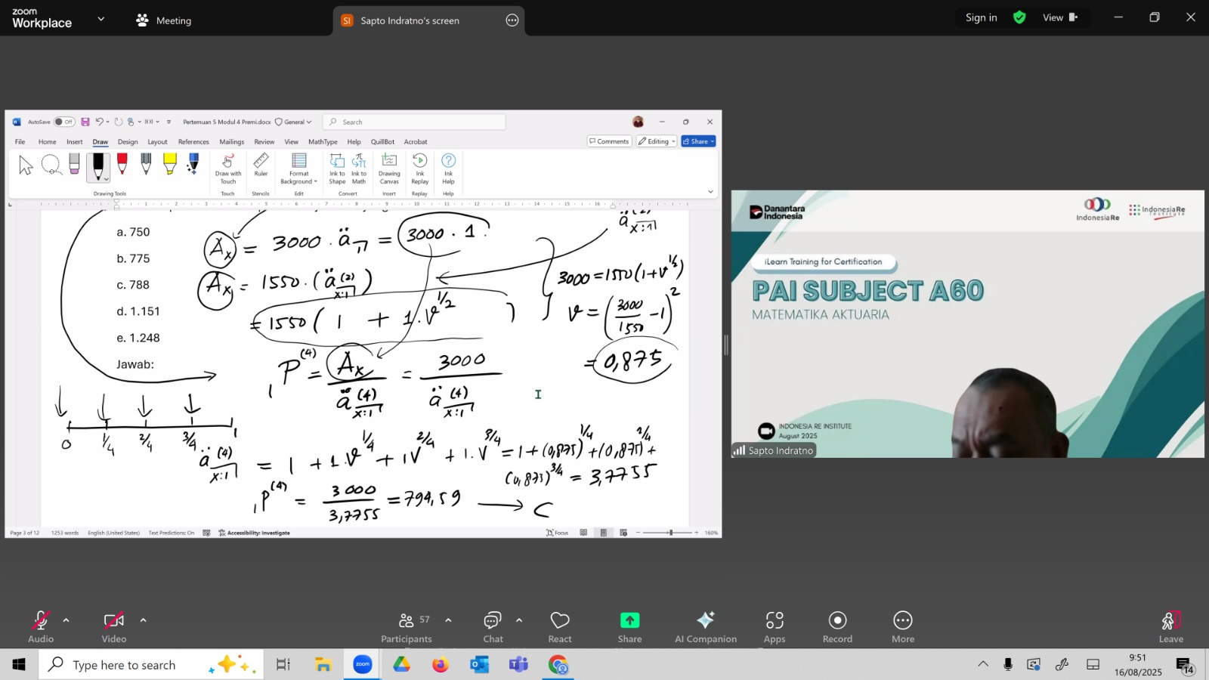Viewport: 1209px width, 680px height.
Task: Start recording the meeting
Action: pyautogui.click(x=837, y=626)
